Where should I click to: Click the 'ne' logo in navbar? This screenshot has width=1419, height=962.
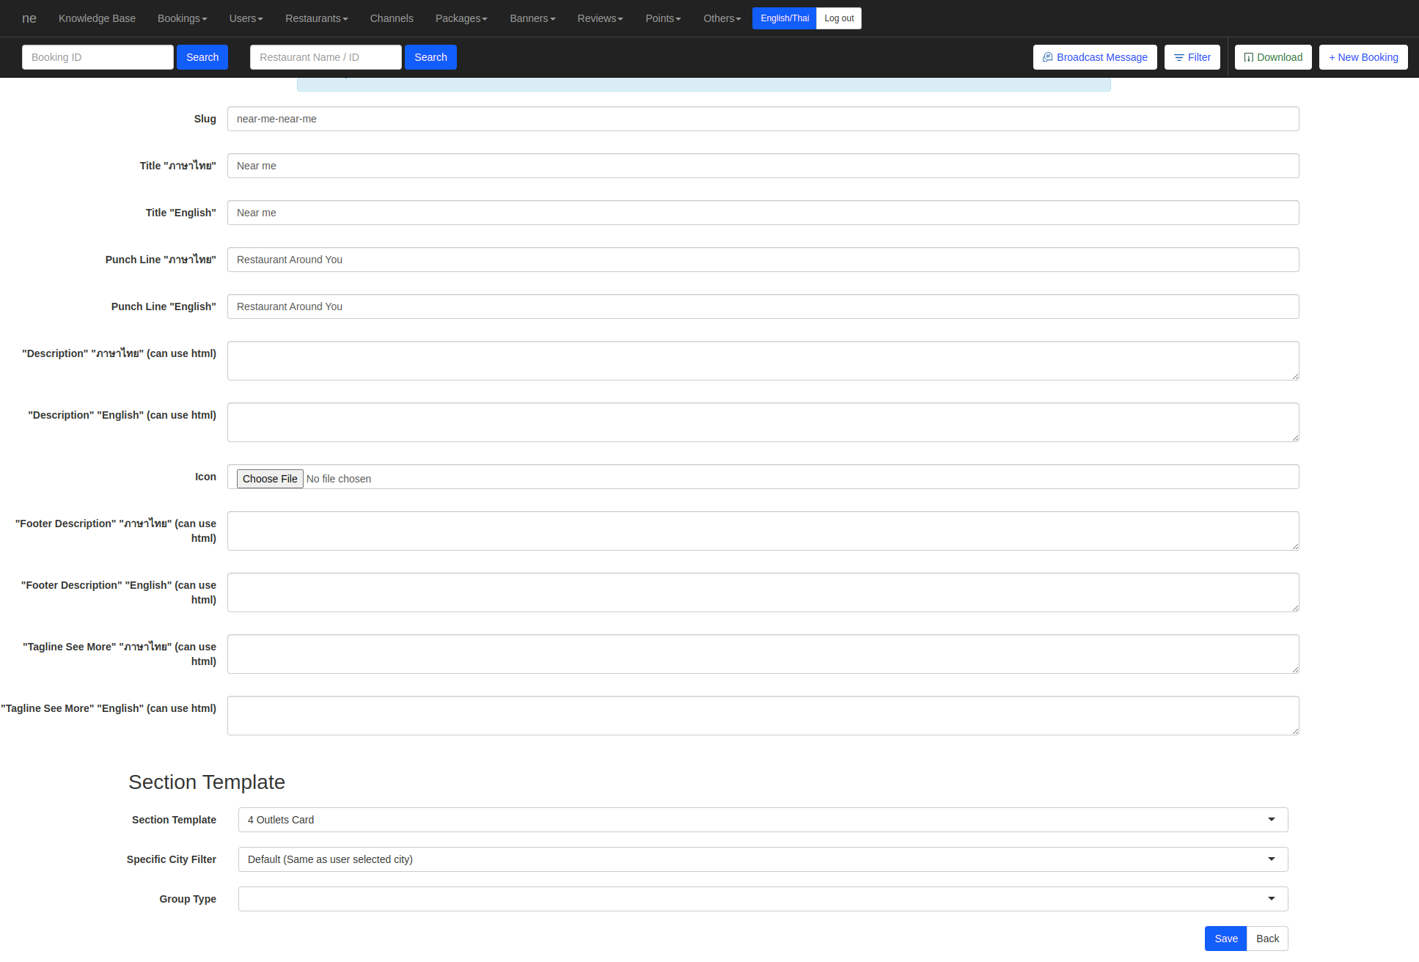(x=29, y=18)
